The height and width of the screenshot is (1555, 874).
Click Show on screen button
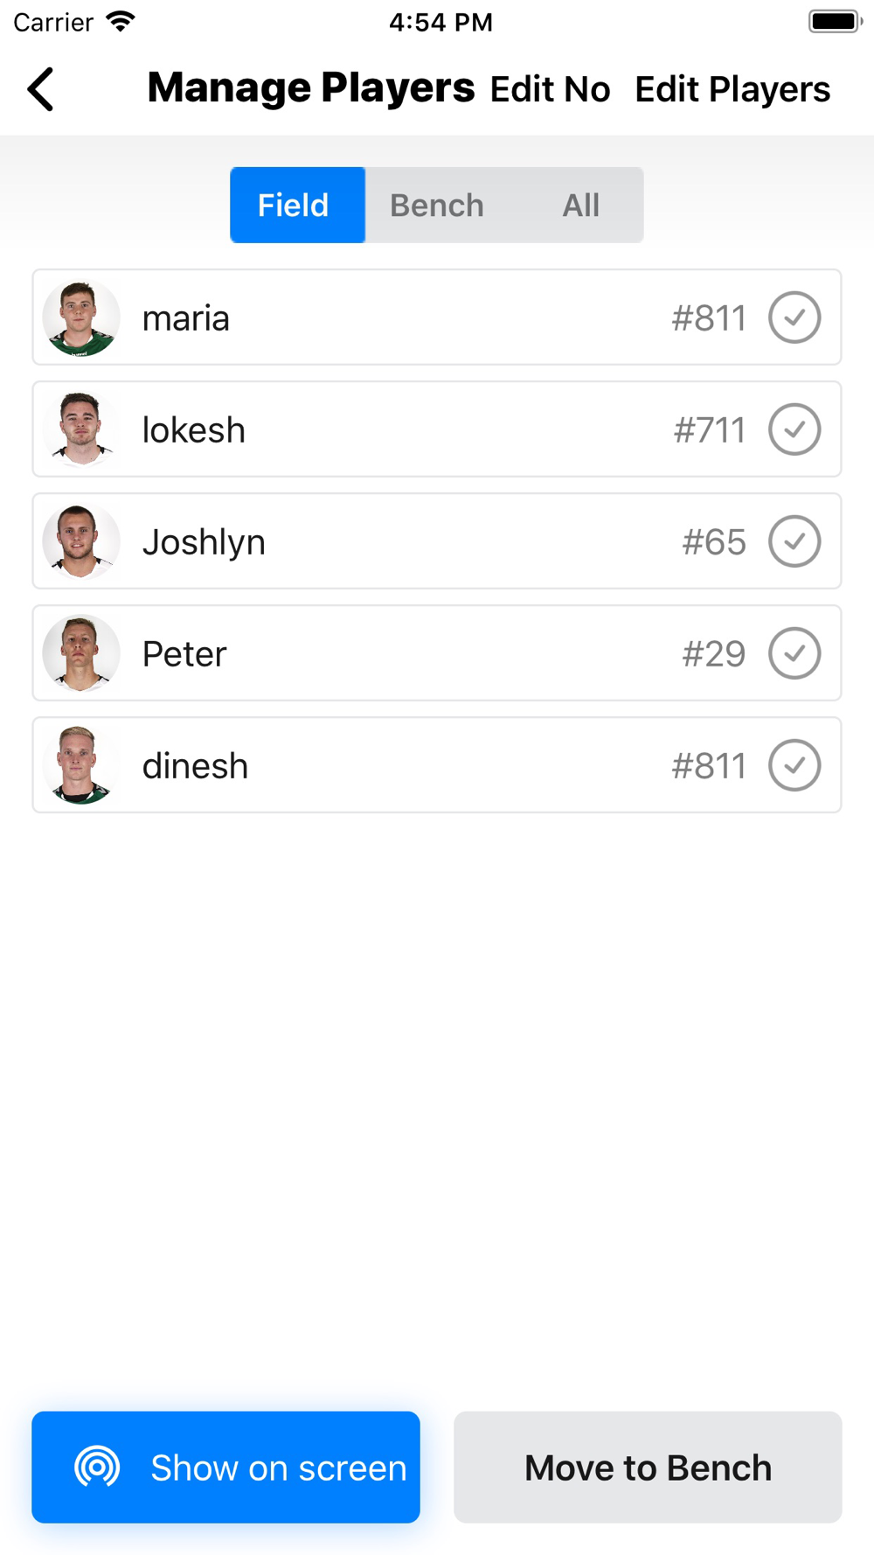pyautogui.click(x=225, y=1467)
